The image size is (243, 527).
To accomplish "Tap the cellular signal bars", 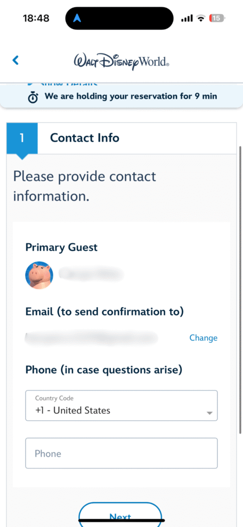I will click(x=187, y=19).
